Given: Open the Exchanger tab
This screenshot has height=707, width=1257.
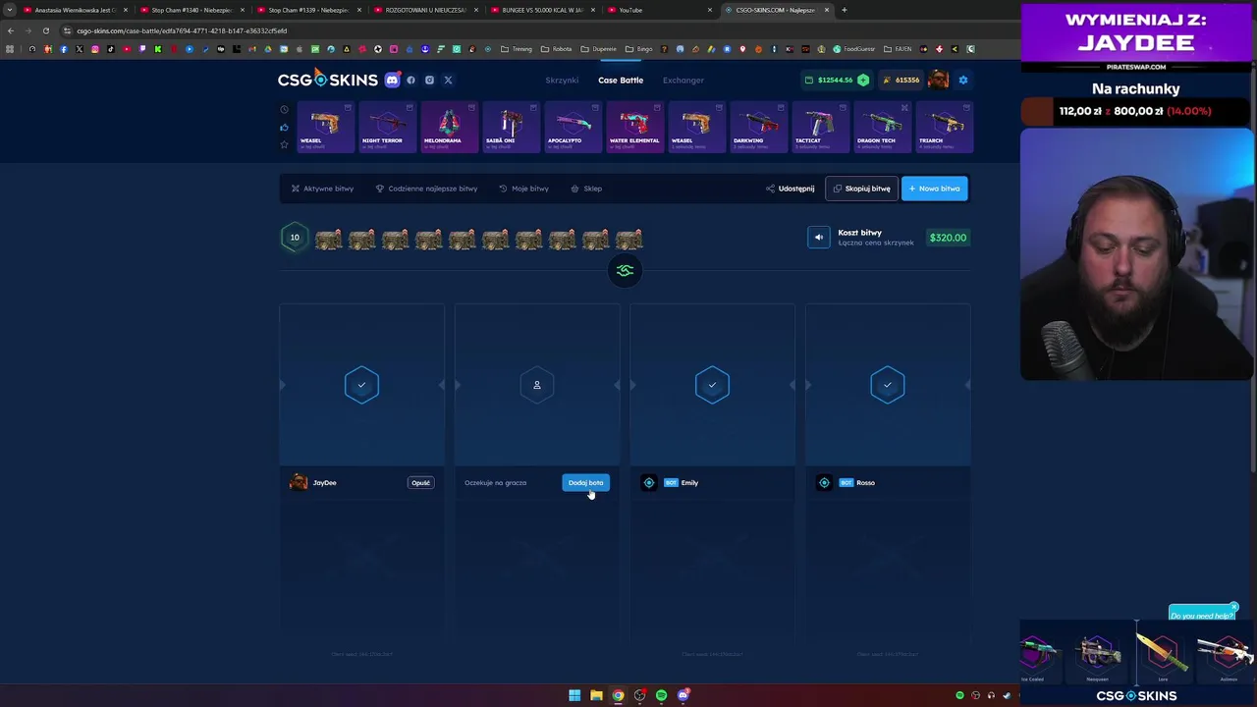Looking at the screenshot, I should click(683, 81).
